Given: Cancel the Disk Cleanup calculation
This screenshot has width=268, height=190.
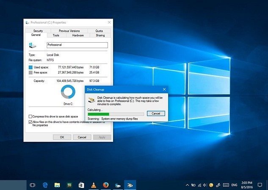Looking at the screenshot, I should pyautogui.click(x=155, y=114).
